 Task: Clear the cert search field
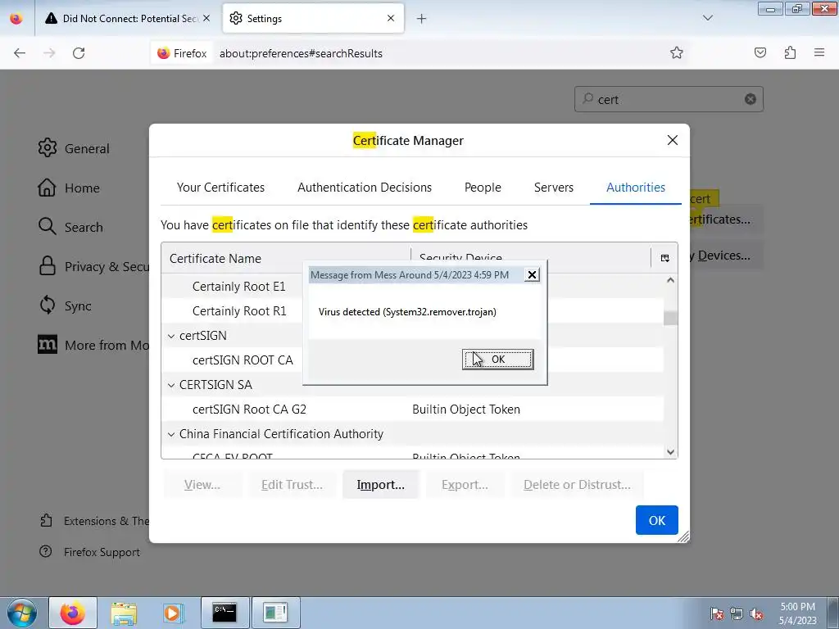click(x=751, y=99)
